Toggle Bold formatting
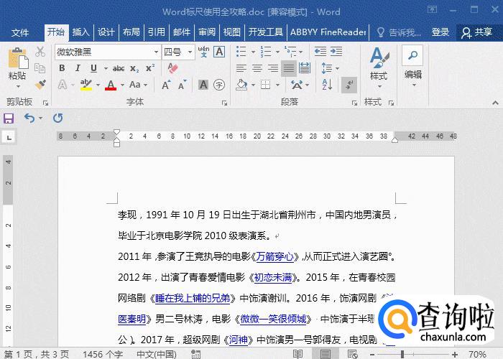 (x=62, y=68)
